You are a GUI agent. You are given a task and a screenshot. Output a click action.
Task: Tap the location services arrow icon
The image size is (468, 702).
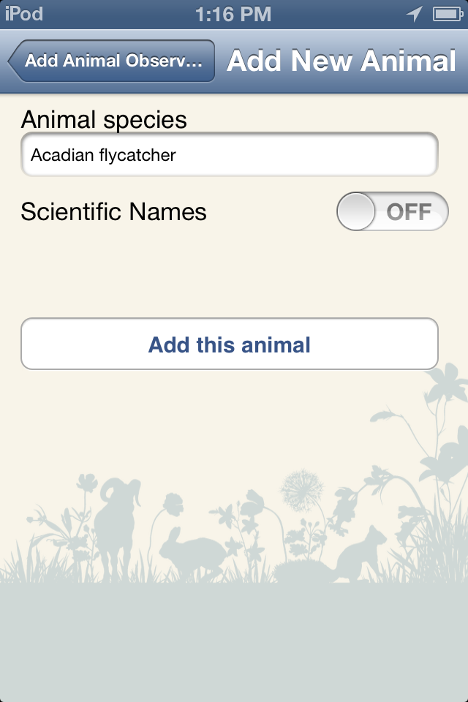click(416, 14)
